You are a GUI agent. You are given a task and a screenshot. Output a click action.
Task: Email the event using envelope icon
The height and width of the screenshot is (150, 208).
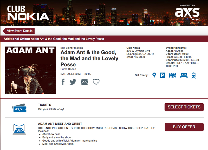click(x=84, y=82)
